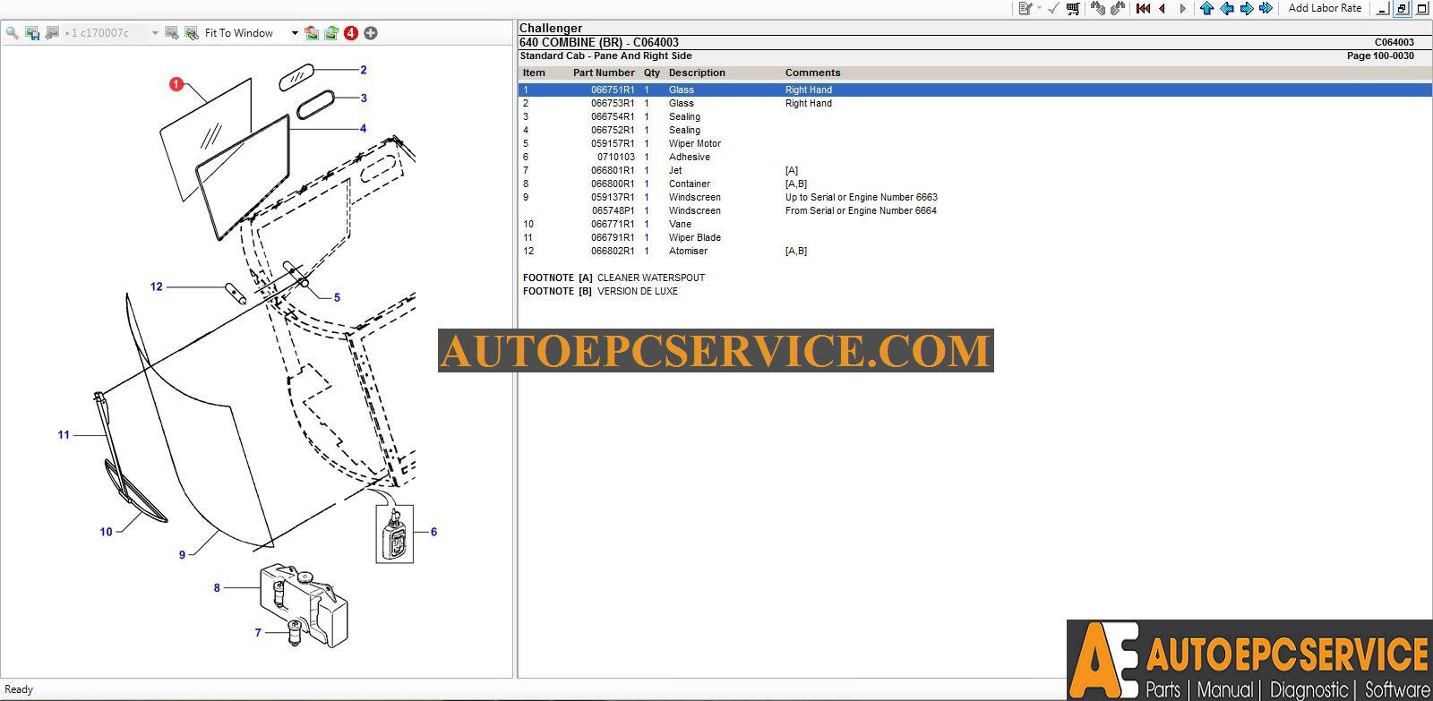Rotate the diagram counterclockwise
The image size is (1433, 701).
click(311, 33)
